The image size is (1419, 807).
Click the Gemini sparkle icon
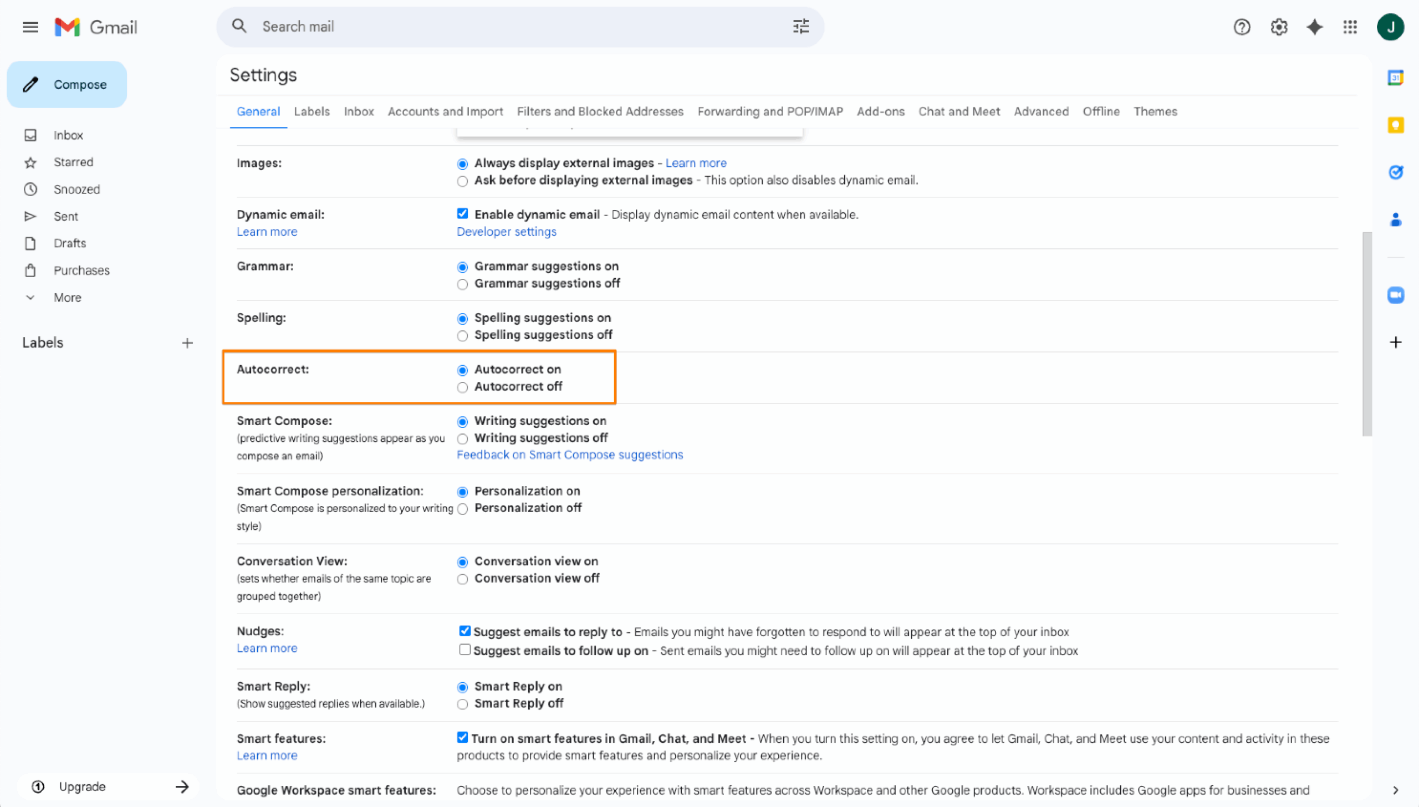[1314, 27]
